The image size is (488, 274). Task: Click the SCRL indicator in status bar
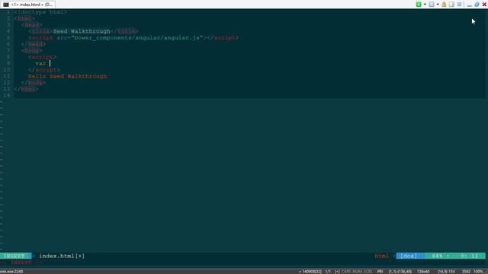[368, 272]
